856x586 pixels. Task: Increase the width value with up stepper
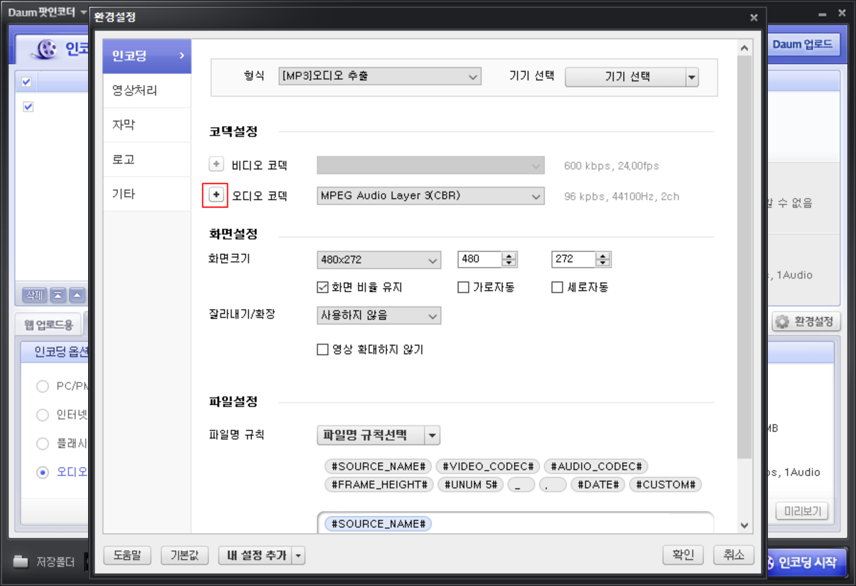point(509,255)
